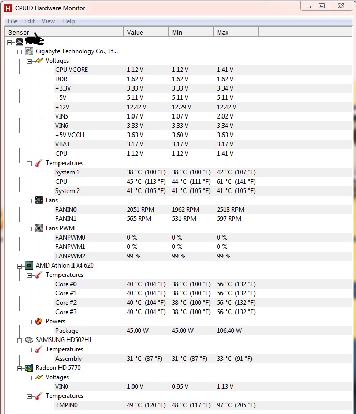The width and height of the screenshot is (356, 414).
Task: Select the VIN0 voltage row
Action: tap(203, 386)
